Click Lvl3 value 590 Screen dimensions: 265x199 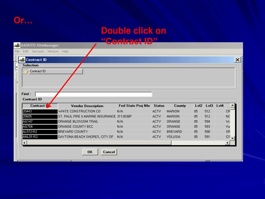tap(207, 132)
